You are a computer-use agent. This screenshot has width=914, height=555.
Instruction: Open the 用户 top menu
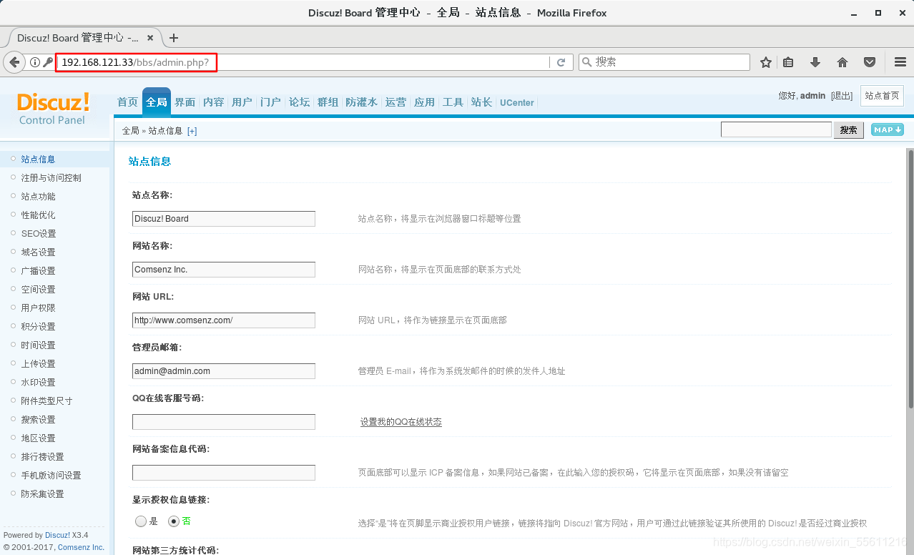[x=242, y=102]
